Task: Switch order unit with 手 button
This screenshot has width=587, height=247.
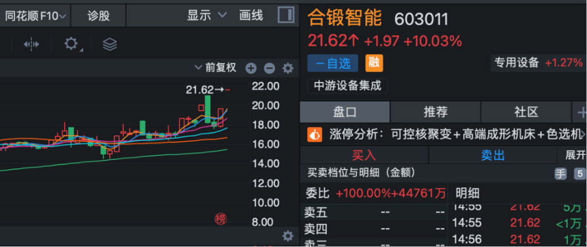Action: 560,174
